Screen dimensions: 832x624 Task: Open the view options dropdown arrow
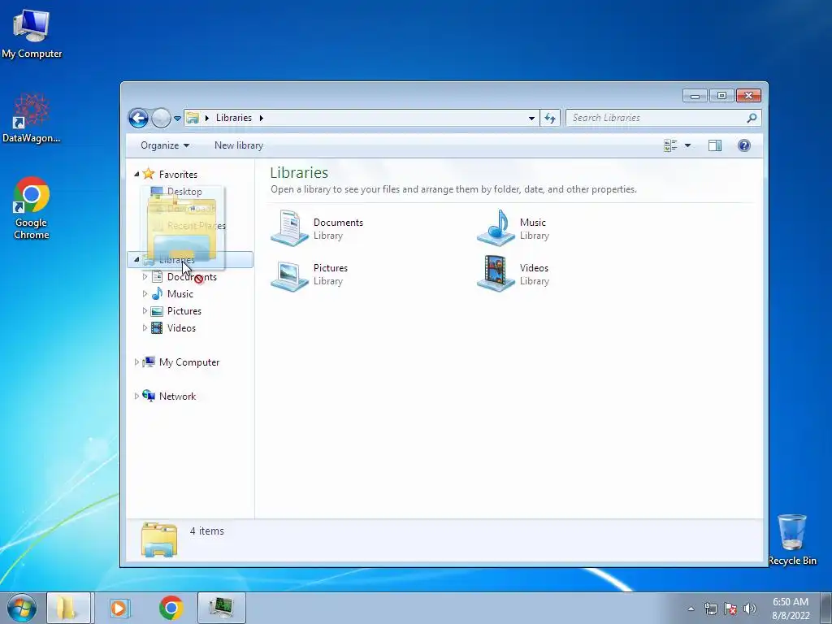687,145
